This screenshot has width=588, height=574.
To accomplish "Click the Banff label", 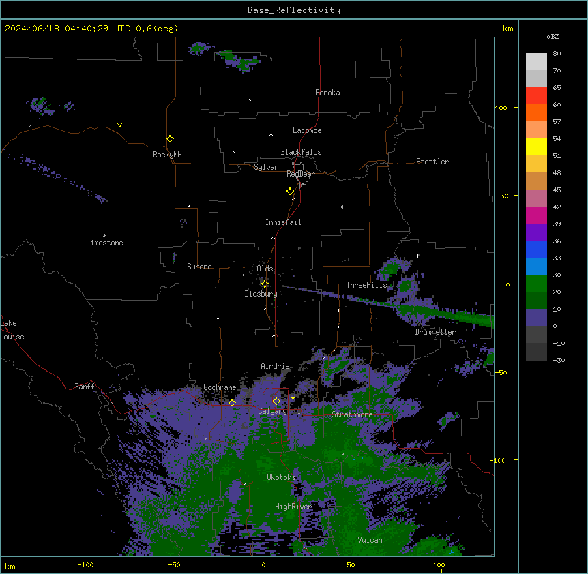I will 85,387.
